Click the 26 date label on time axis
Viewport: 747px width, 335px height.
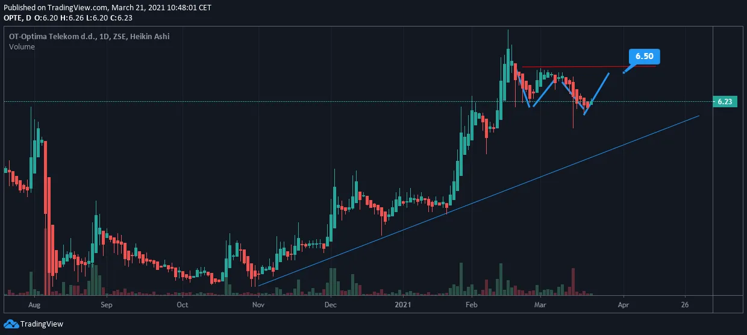coord(685,305)
